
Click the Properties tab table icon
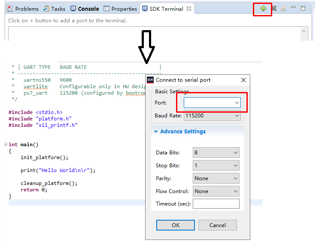(106, 9)
